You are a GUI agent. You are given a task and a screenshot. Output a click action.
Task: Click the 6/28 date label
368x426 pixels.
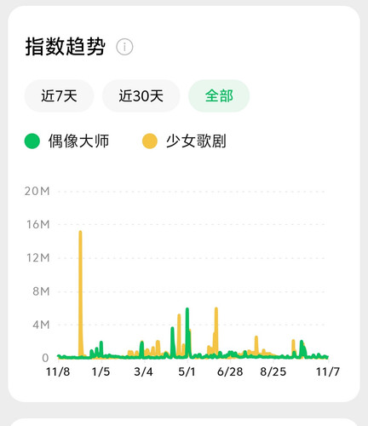click(230, 371)
